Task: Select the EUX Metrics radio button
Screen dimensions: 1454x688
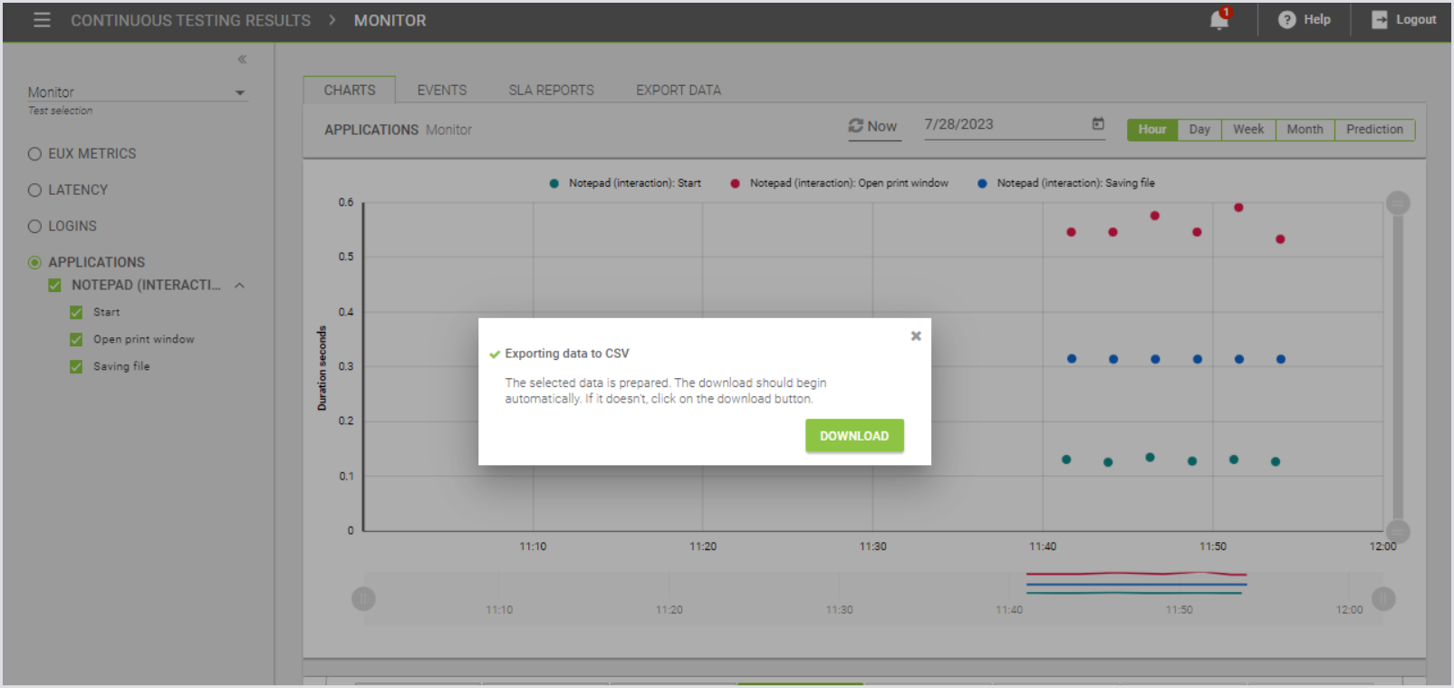Action: (34, 154)
